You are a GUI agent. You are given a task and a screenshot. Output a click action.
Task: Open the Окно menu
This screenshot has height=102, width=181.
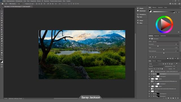(x=64, y=1)
